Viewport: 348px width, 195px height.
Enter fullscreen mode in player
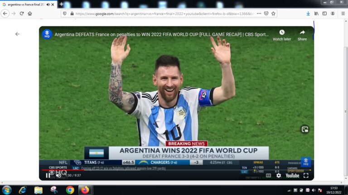tap(306, 176)
